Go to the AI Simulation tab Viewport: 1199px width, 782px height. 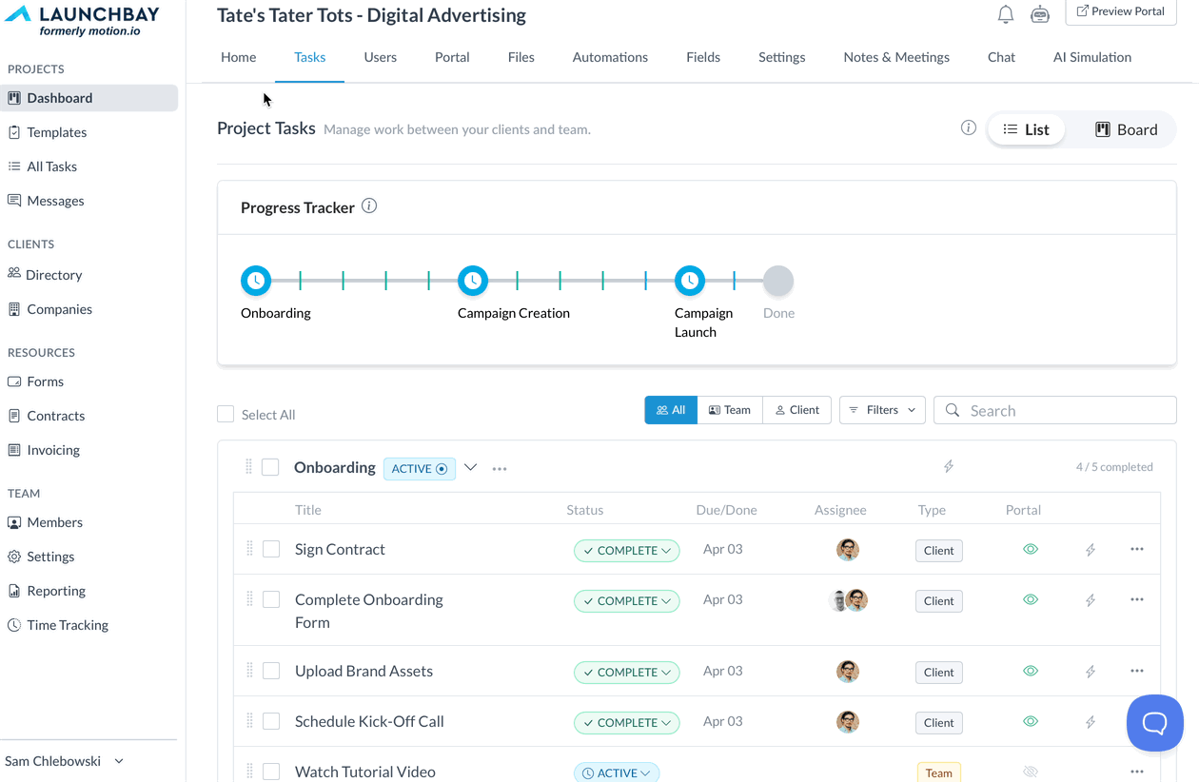pyautogui.click(x=1092, y=57)
